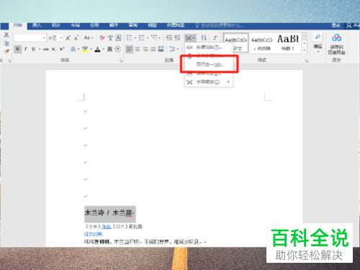Click Decrease Indent icon

[x=169, y=37]
